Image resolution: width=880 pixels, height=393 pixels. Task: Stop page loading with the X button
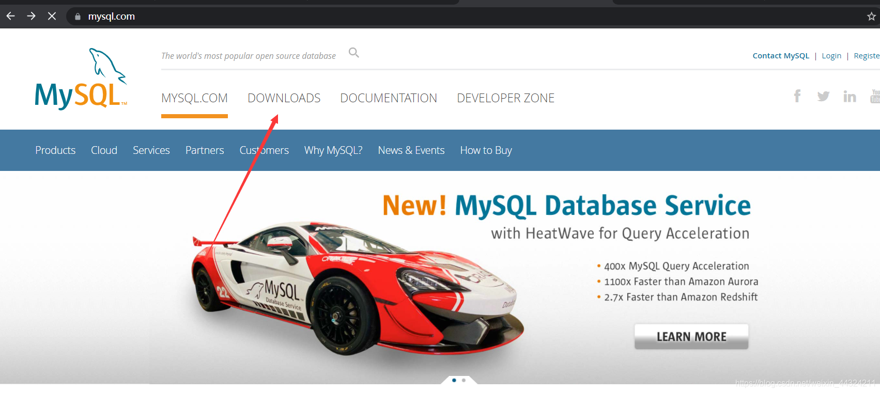[52, 16]
